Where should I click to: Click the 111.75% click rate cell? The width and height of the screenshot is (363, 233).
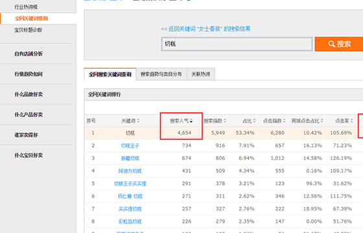tap(341, 196)
